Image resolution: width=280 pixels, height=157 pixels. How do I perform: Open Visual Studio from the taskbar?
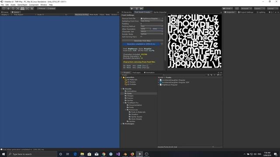(x=118, y=154)
